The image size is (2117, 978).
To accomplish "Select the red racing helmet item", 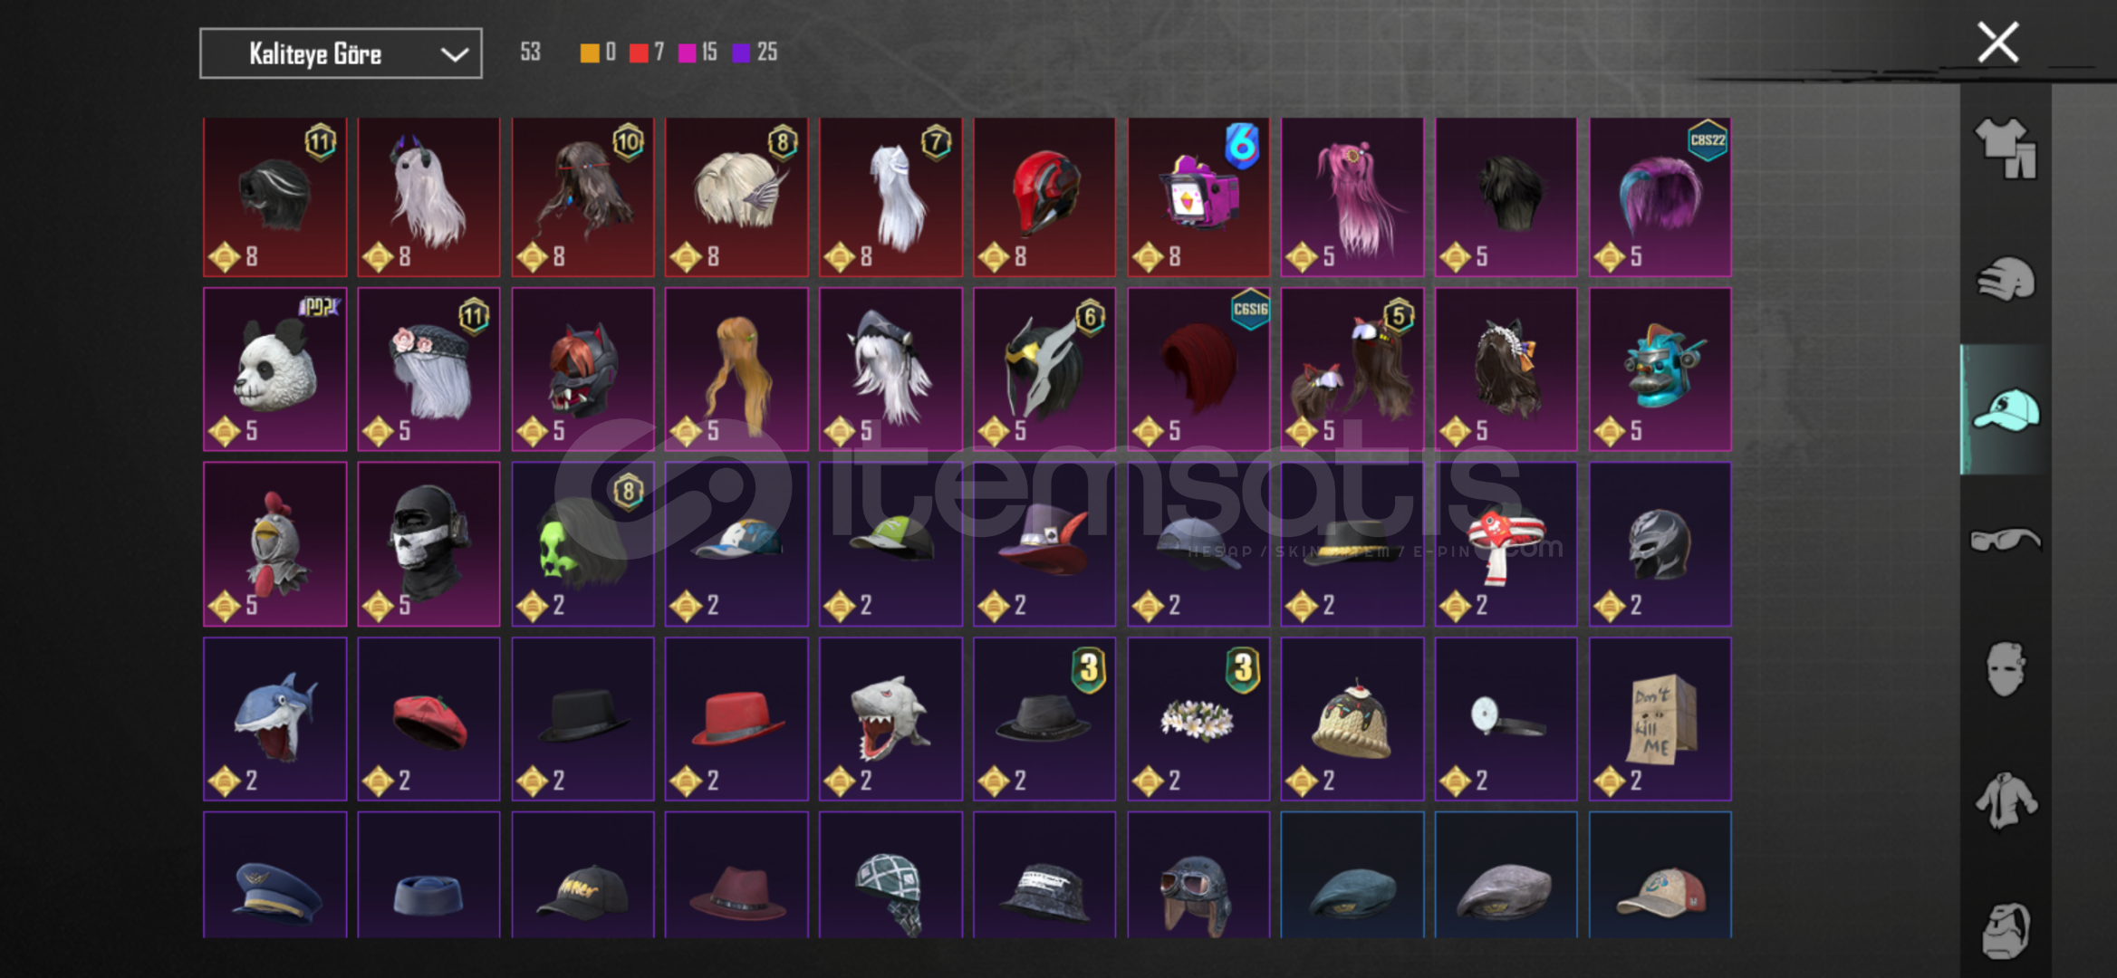I will (1044, 197).
